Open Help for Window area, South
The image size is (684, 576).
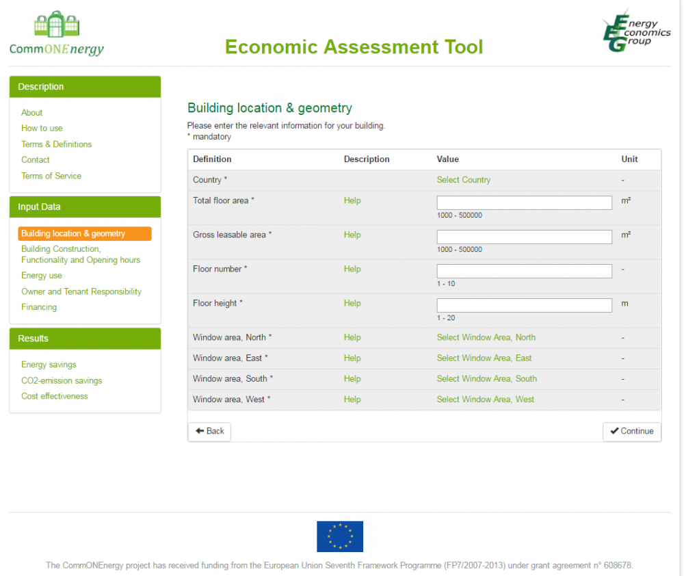point(352,379)
